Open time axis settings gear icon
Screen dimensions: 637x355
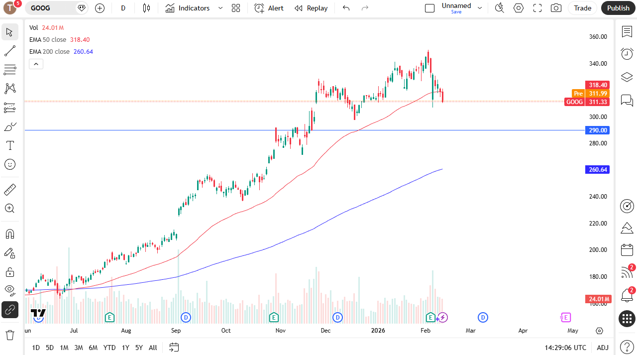(599, 331)
